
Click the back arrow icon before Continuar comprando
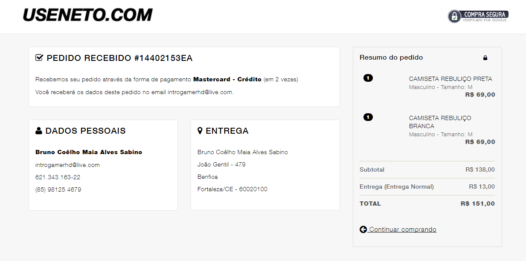363,229
